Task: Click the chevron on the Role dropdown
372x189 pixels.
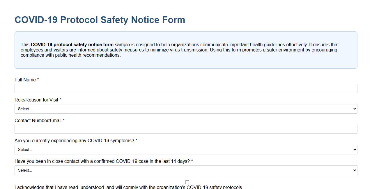Action: [355, 109]
